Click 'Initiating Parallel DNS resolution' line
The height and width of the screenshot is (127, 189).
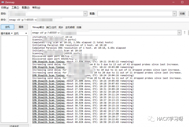[x=69, y=45]
